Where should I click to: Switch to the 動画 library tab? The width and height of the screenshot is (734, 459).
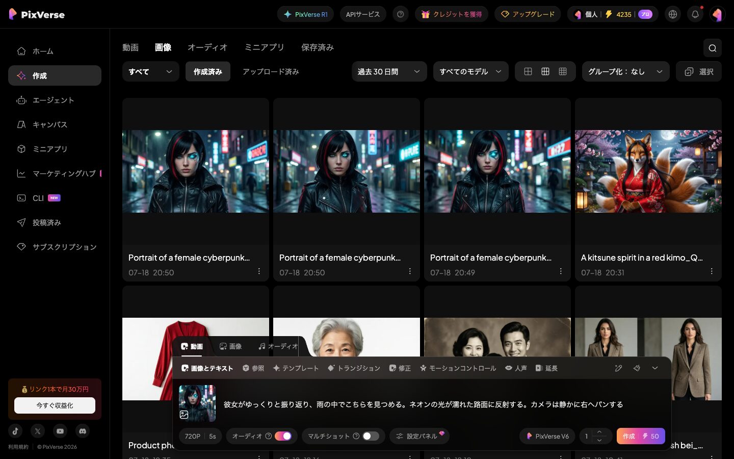[x=130, y=47]
